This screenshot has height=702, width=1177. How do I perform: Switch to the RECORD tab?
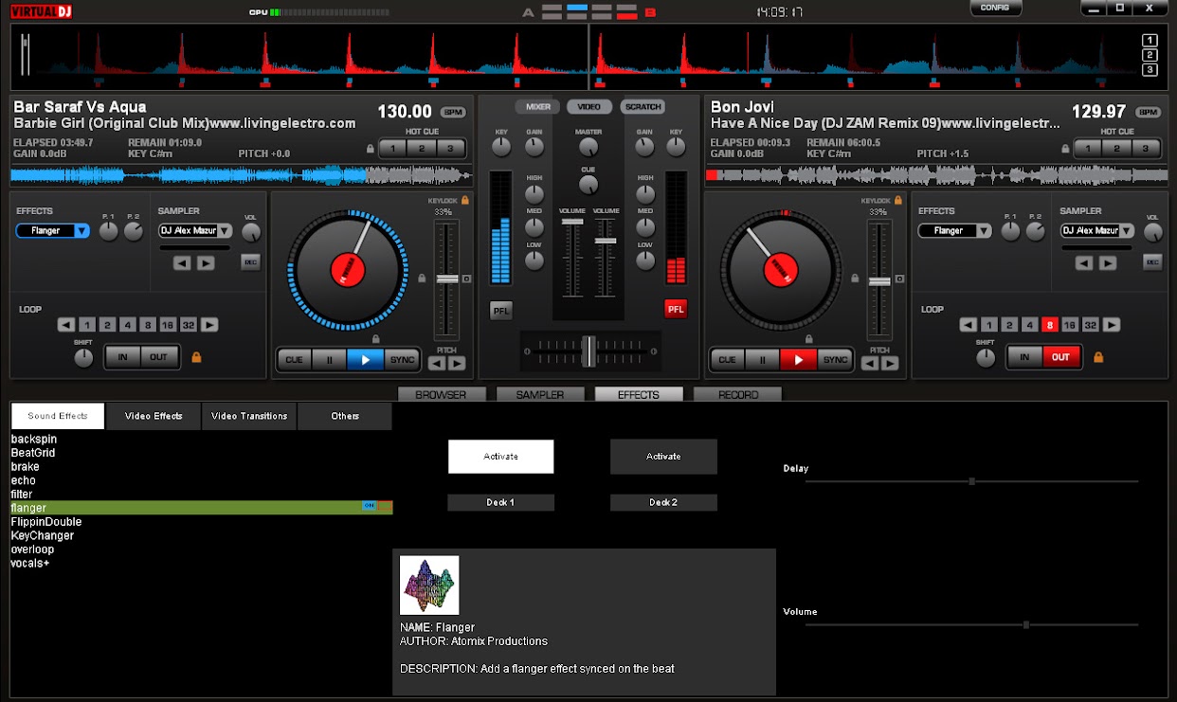pos(738,394)
